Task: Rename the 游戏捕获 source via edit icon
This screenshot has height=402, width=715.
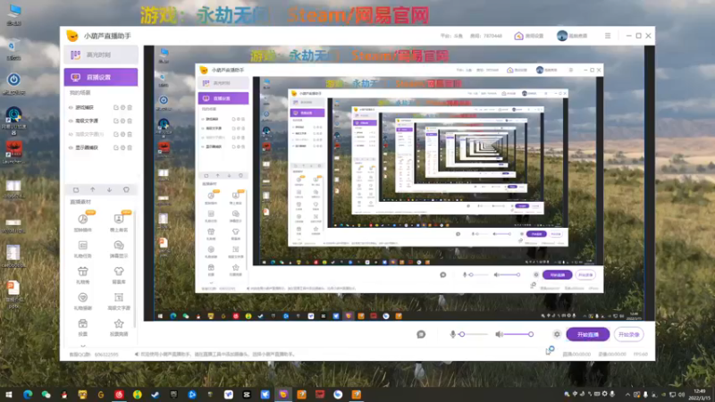Action: [116, 107]
